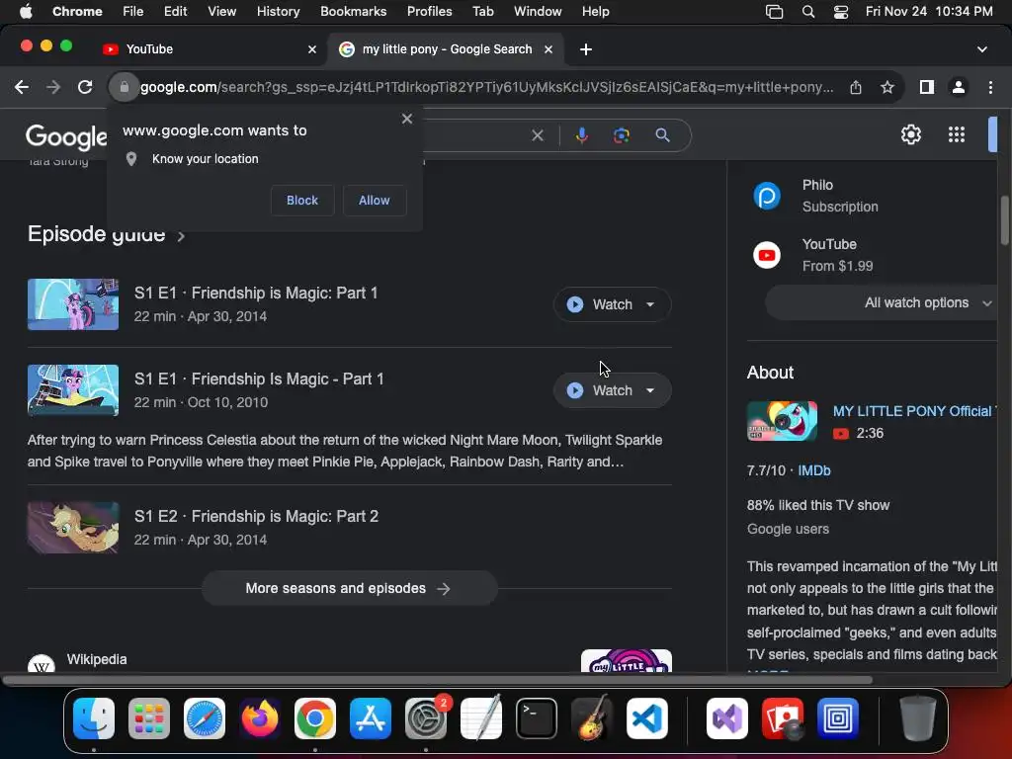
Task: Reload the current page
Action: point(85,87)
